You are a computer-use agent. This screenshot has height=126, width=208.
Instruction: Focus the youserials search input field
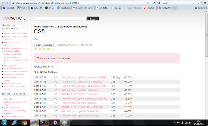(x=59, y=19)
